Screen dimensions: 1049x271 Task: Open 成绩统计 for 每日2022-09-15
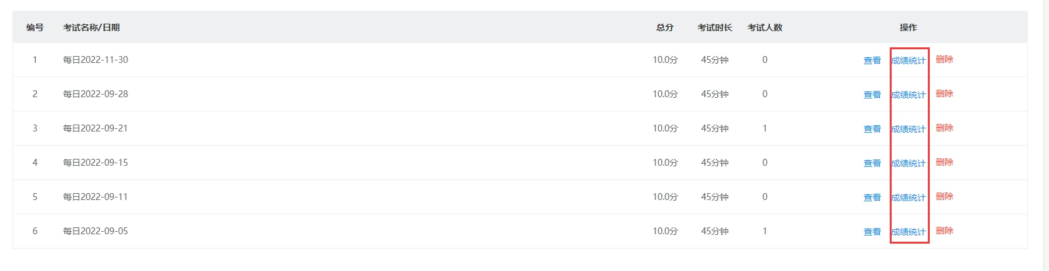(x=909, y=163)
